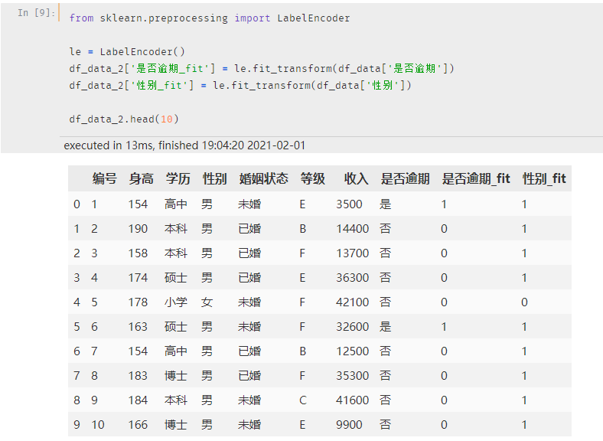Click the df_data_2.head(10) code line
The image size is (603, 441).
click(x=124, y=119)
